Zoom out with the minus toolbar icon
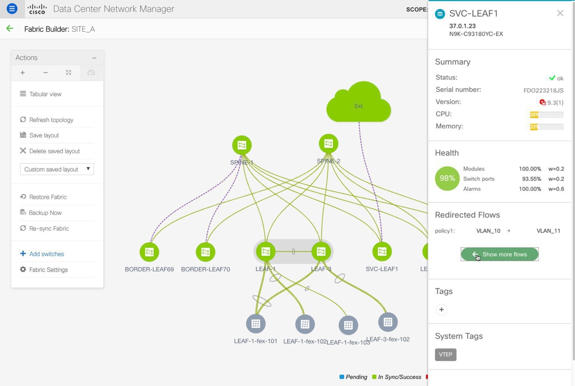 [45, 73]
